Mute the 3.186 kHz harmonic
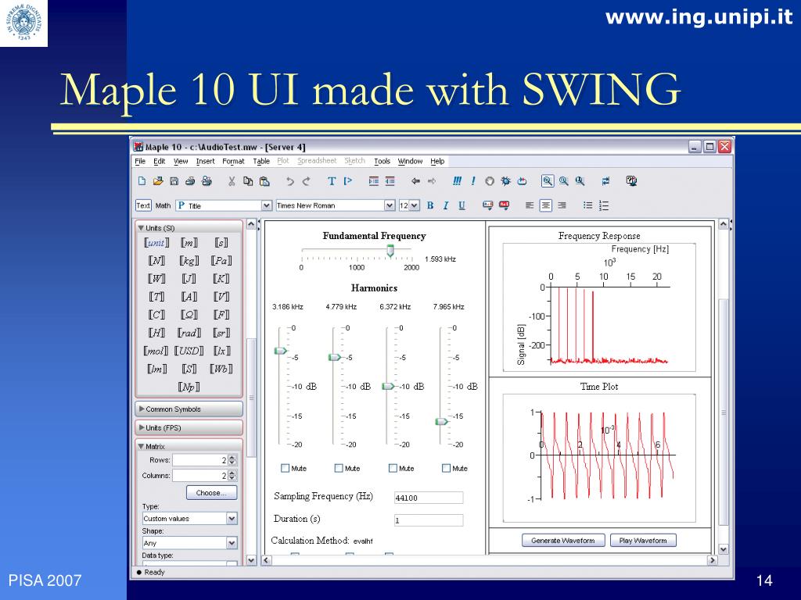The image size is (801, 600). 285,468
